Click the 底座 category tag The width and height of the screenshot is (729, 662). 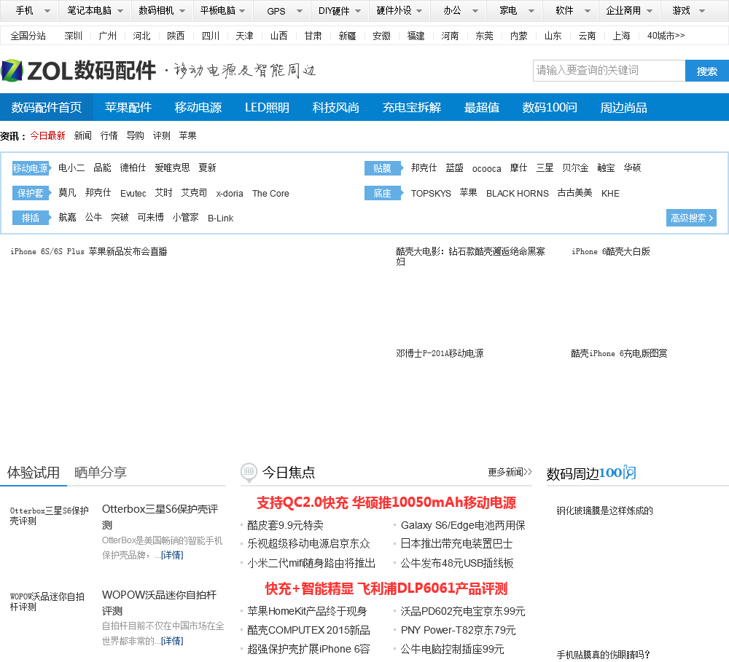click(383, 193)
